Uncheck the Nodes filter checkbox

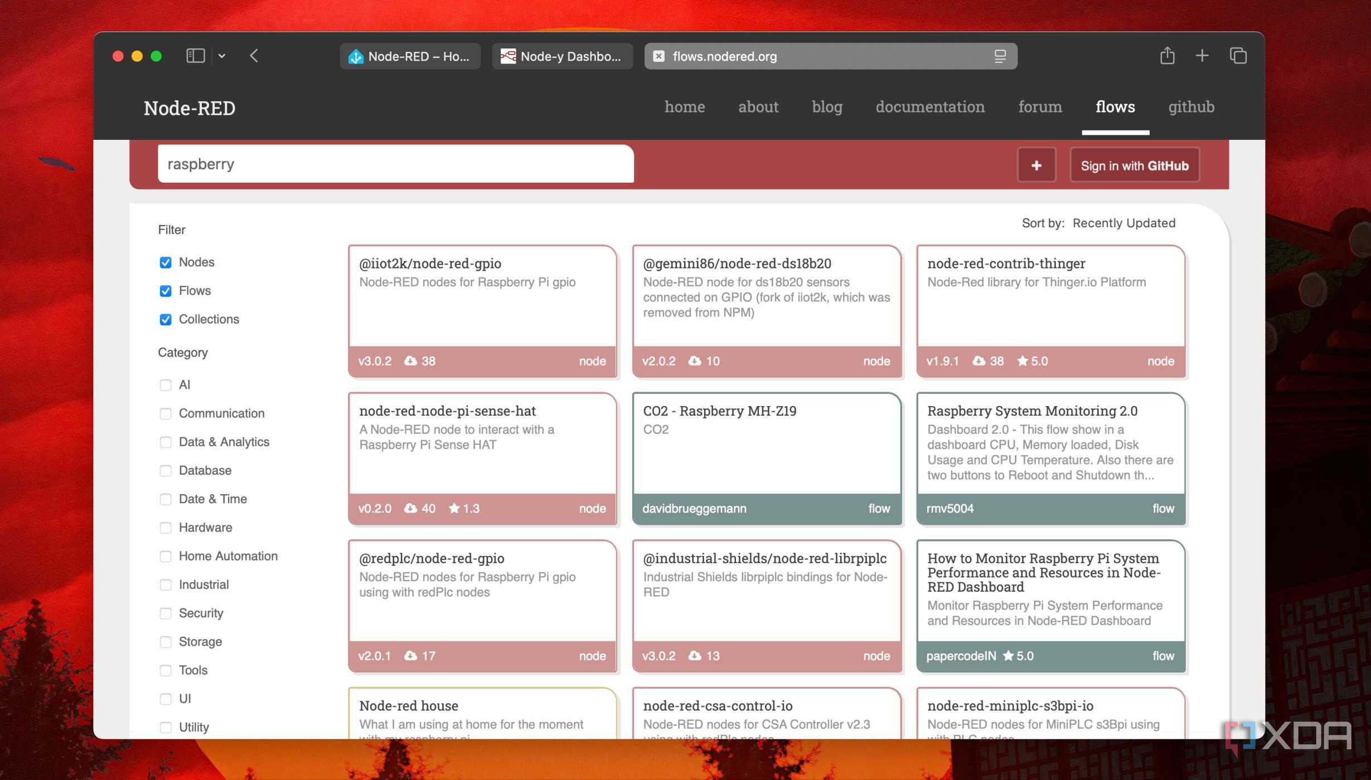(x=166, y=262)
